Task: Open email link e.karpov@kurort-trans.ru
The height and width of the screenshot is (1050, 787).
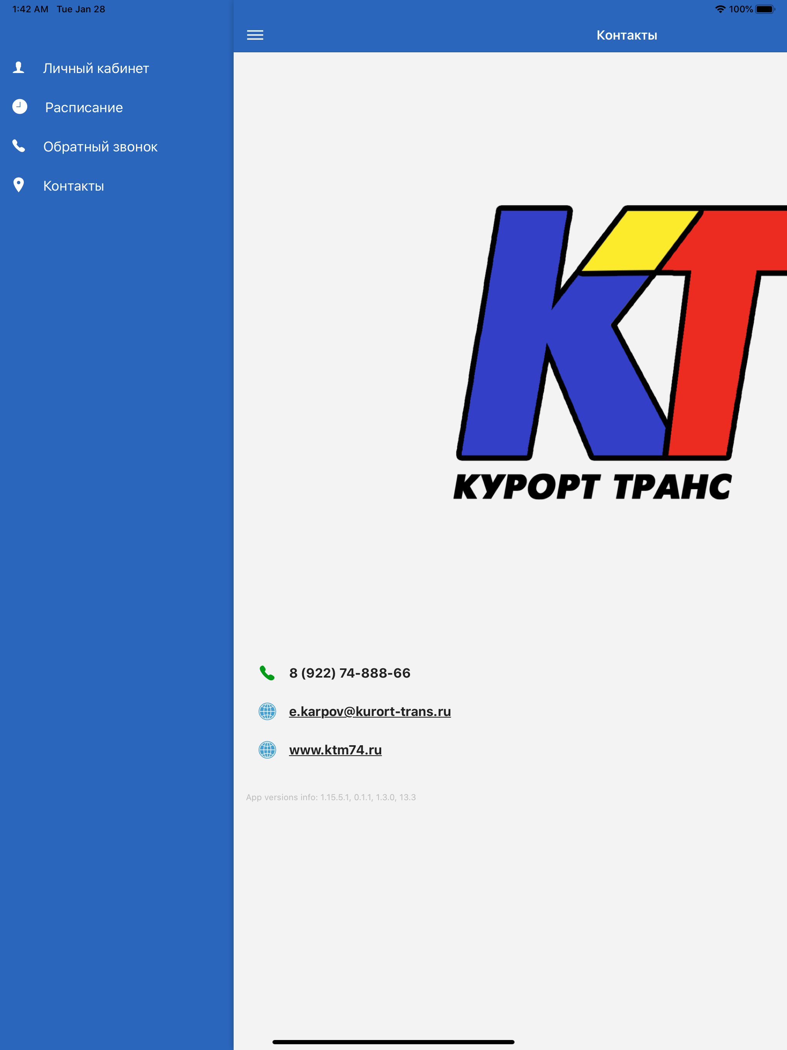Action: pyautogui.click(x=370, y=711)
